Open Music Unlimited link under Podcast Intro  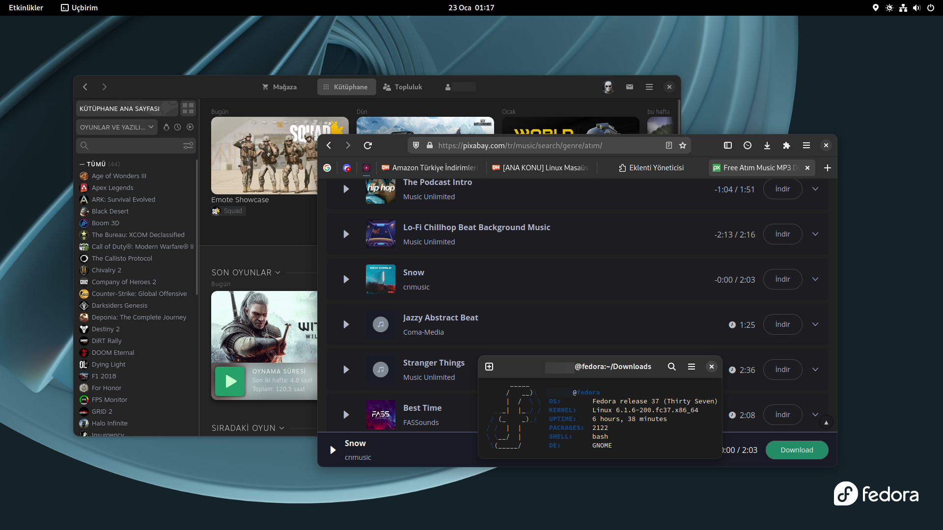tap(429, 197)
